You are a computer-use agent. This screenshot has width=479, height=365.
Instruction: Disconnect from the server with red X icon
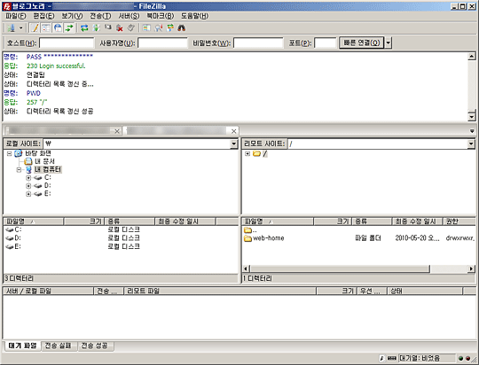click(x=120, y=28)
